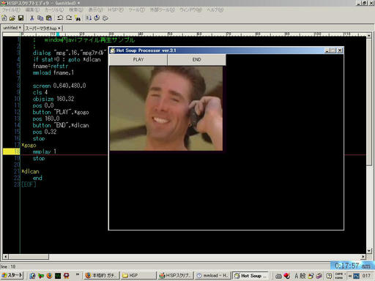
Task: Click the END button in Hot Soup window
Action: (196, 60)
